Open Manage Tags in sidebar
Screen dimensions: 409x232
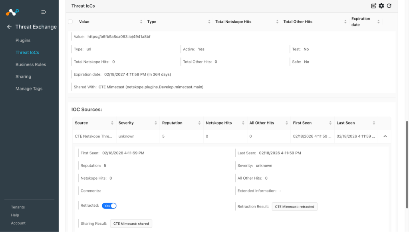click(29, 88)
